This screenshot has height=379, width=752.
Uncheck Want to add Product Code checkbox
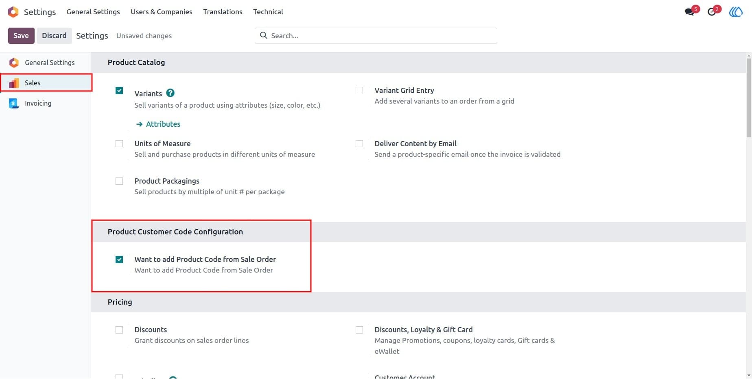click(x=119, y=260)
